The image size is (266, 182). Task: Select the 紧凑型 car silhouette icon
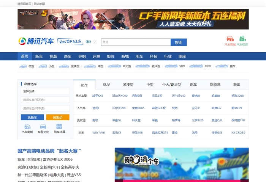(64, 66)
